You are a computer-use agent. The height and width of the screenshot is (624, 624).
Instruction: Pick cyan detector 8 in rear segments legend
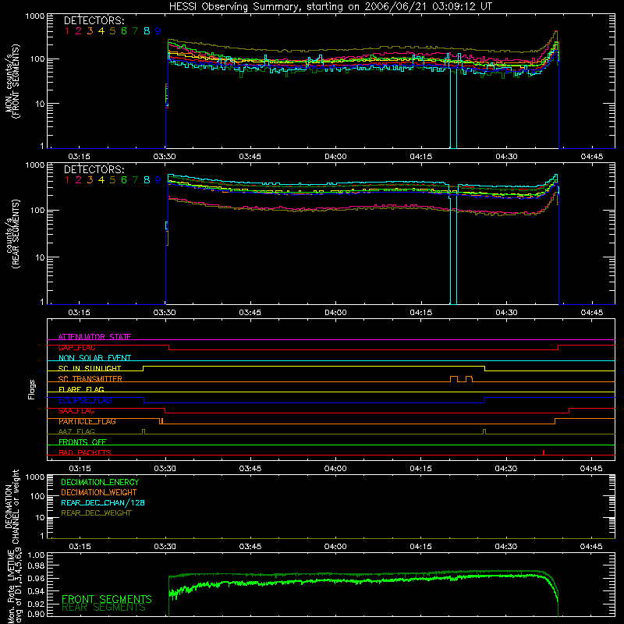tap(147, 180)
